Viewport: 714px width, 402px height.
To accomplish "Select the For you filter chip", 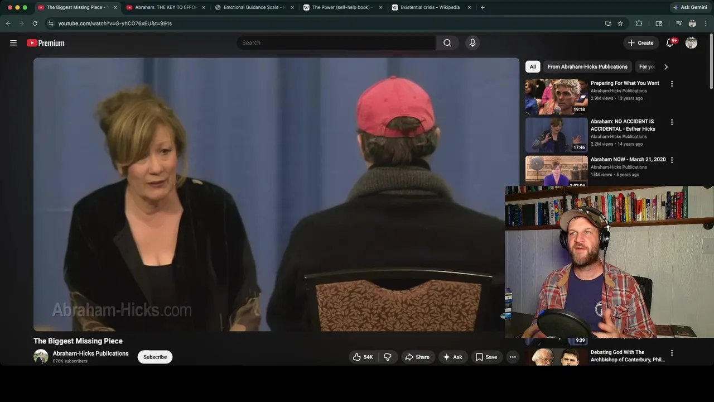I will (x=647, y=66).
